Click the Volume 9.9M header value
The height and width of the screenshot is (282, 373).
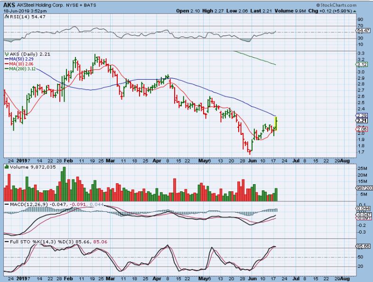[290, 11]
